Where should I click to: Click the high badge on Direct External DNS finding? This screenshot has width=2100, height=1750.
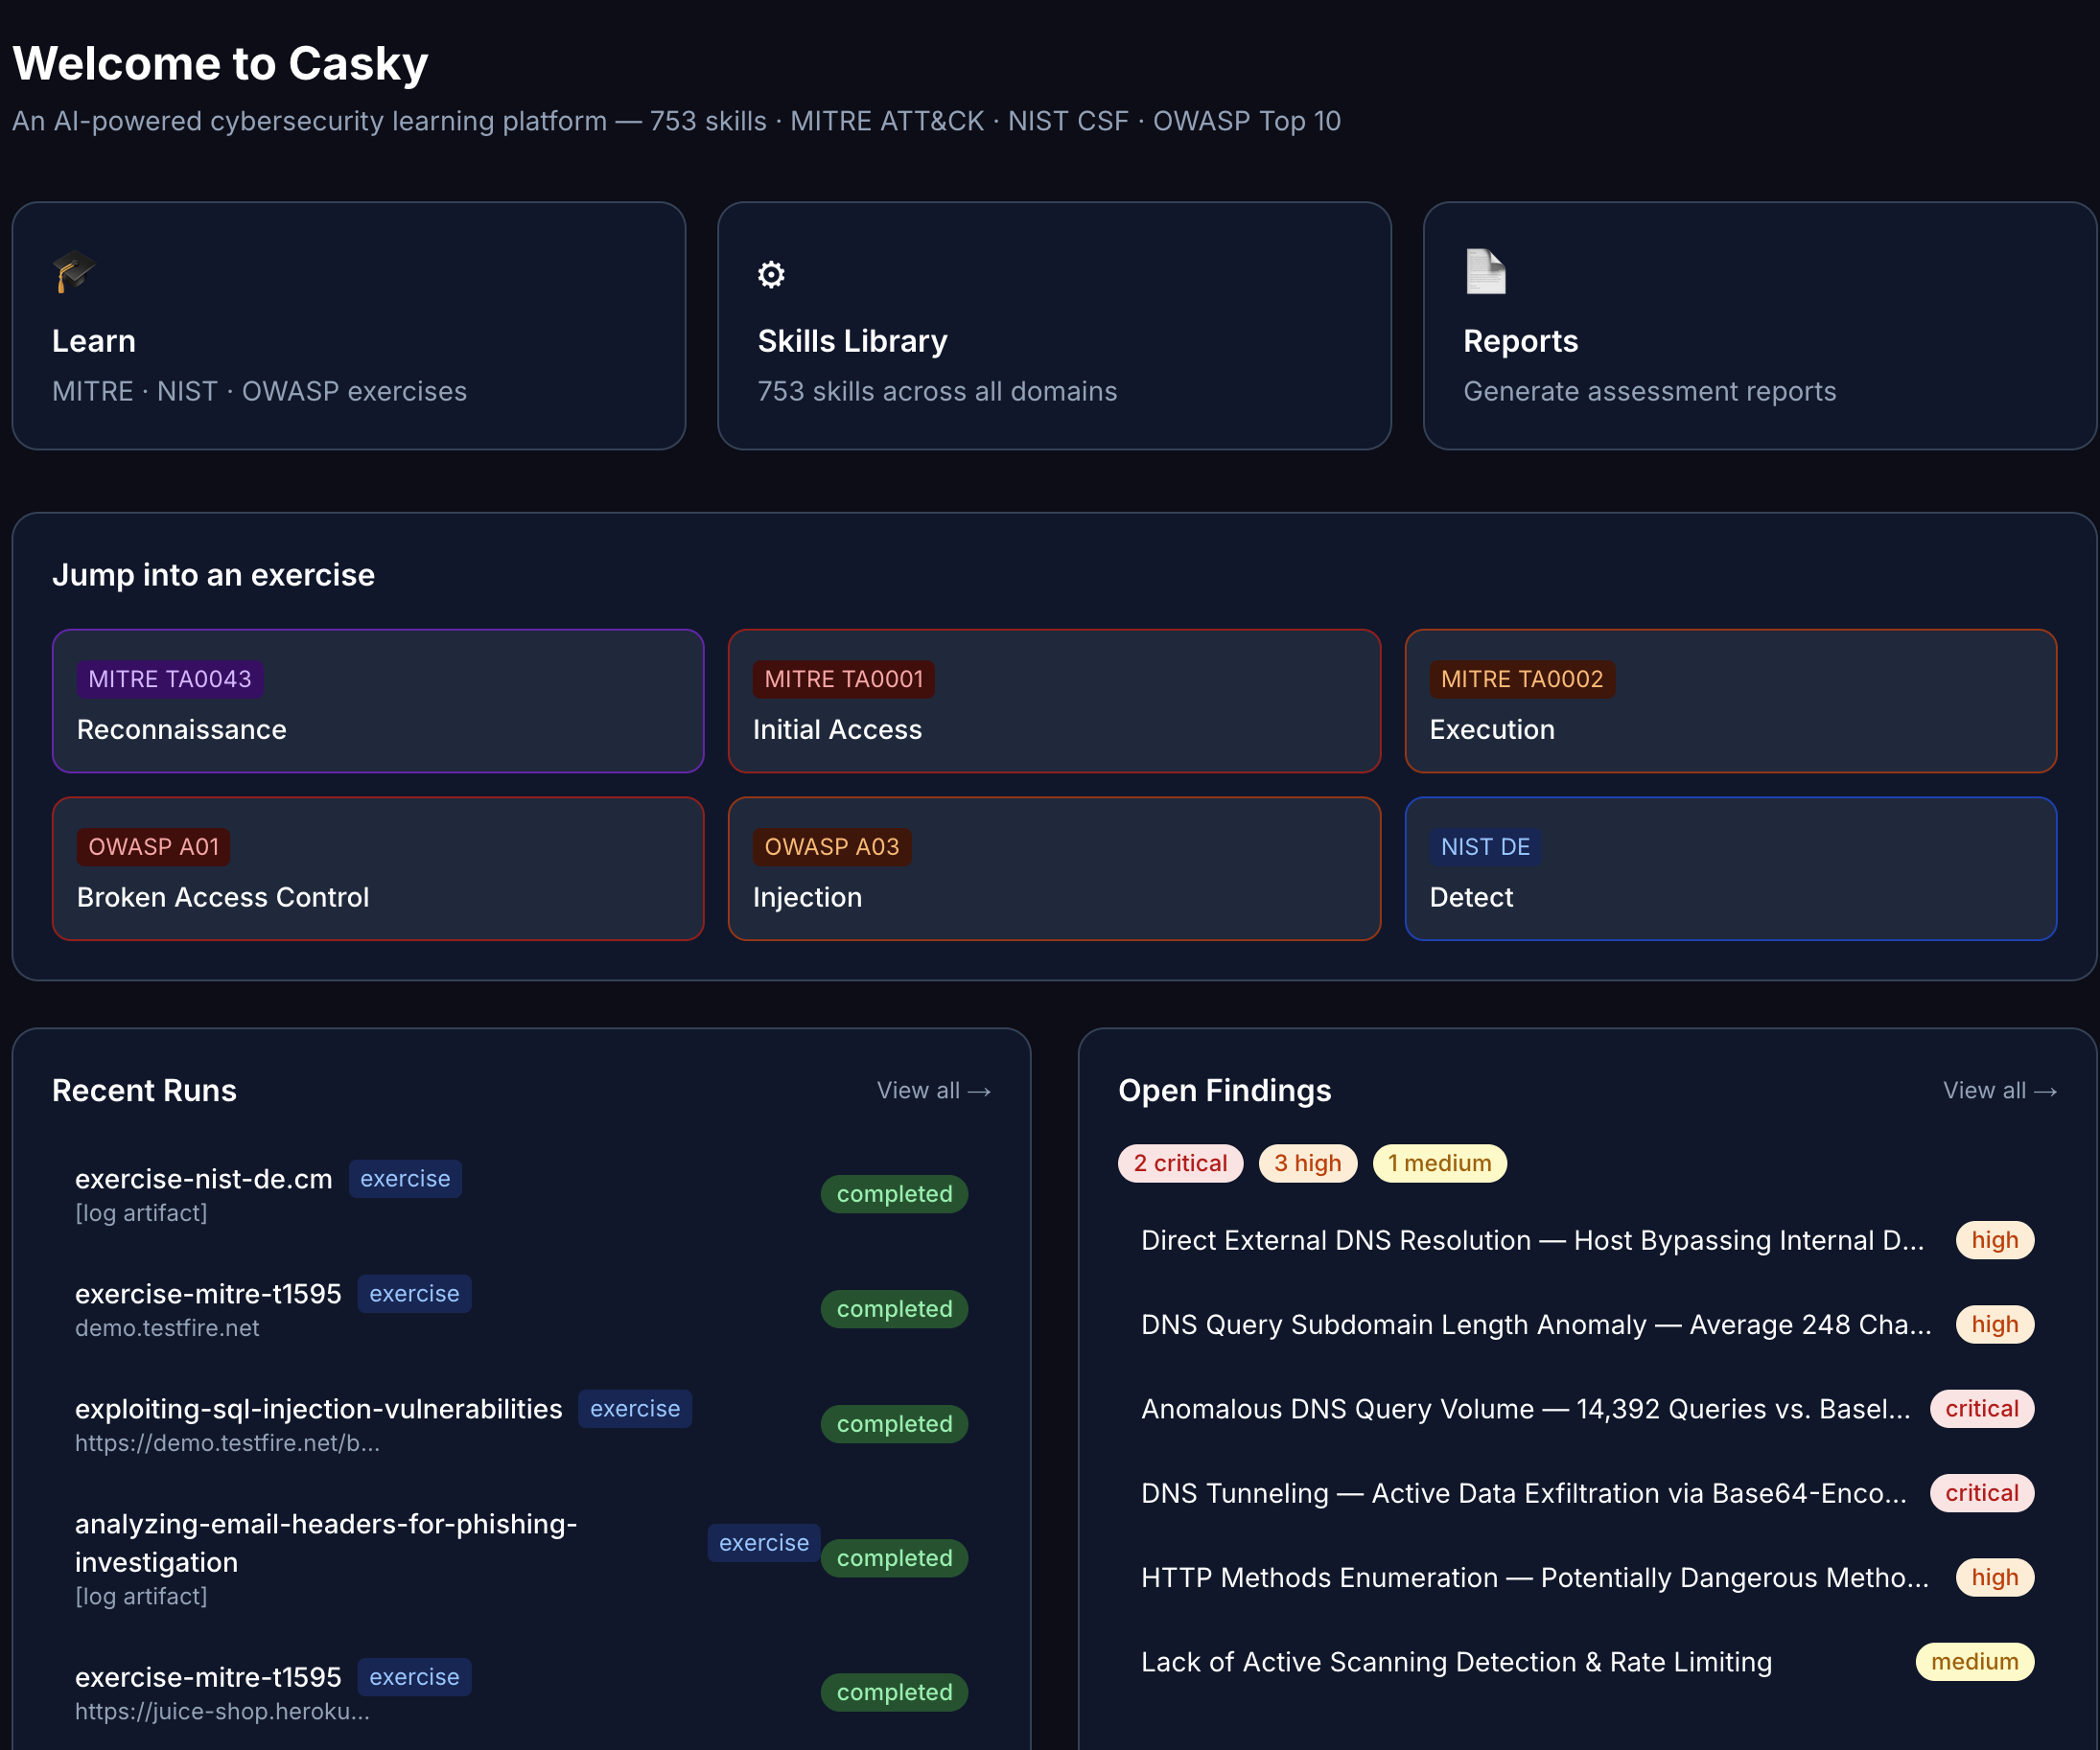pos(1995,1240)
